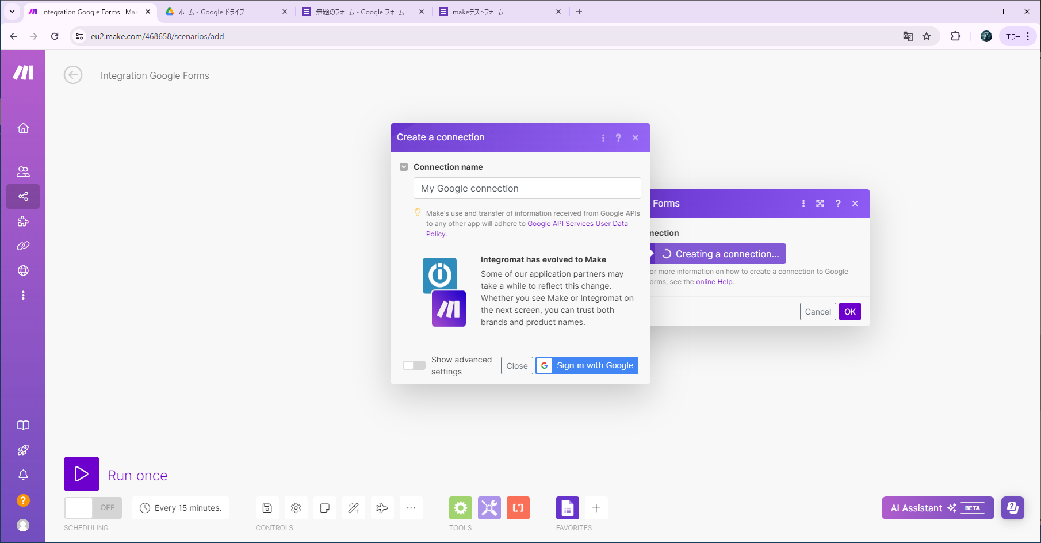Click the Run once play button

tap(82, 474)
